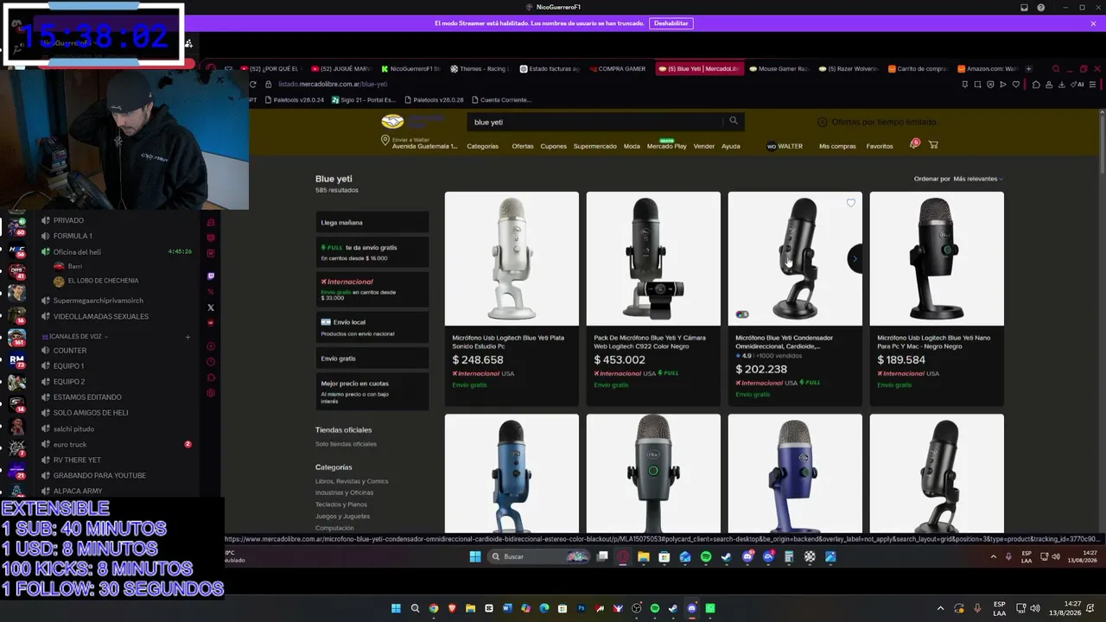This screenshot has height=622, width=1106.
Task: Open Steam from the bottom taskbar
Action: (x=673, y=608)
